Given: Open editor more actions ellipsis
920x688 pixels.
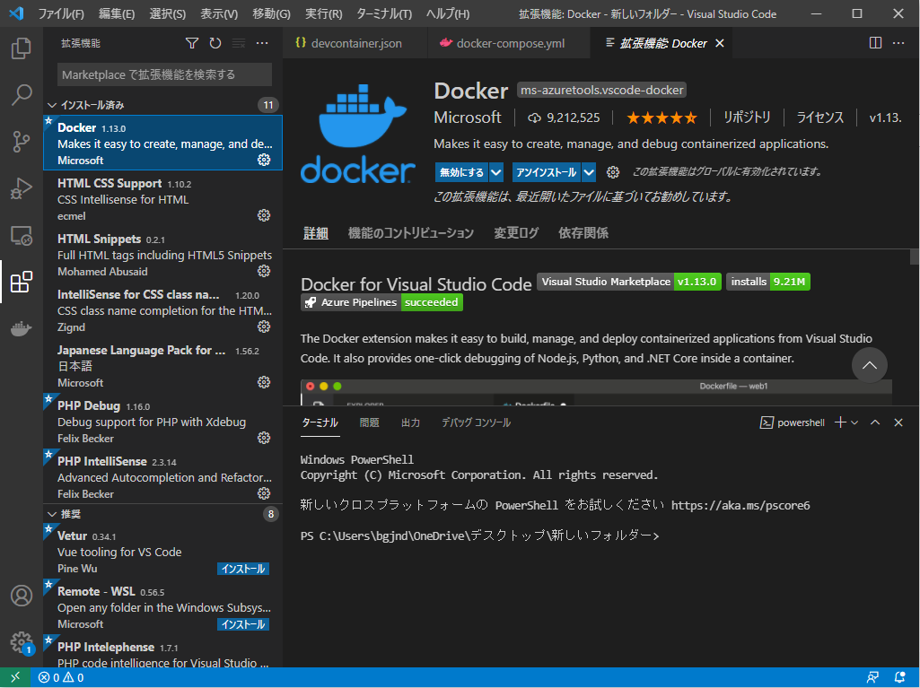Looking at the screenshot, I should tap(898, 43).
